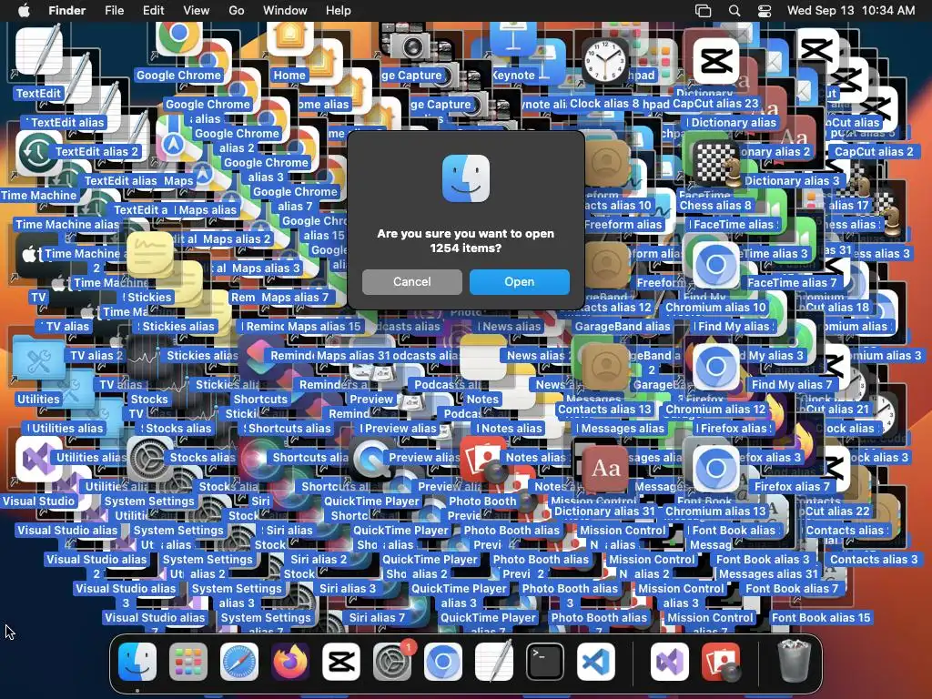Open the Help menu

coord(339,10)
